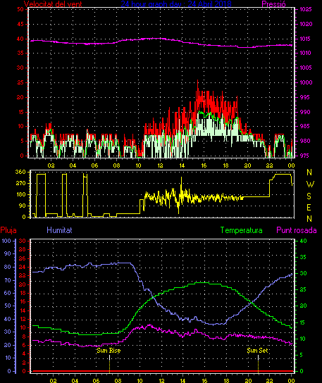Click the '90' value on blue humidity axis

(x=8, y=253)
